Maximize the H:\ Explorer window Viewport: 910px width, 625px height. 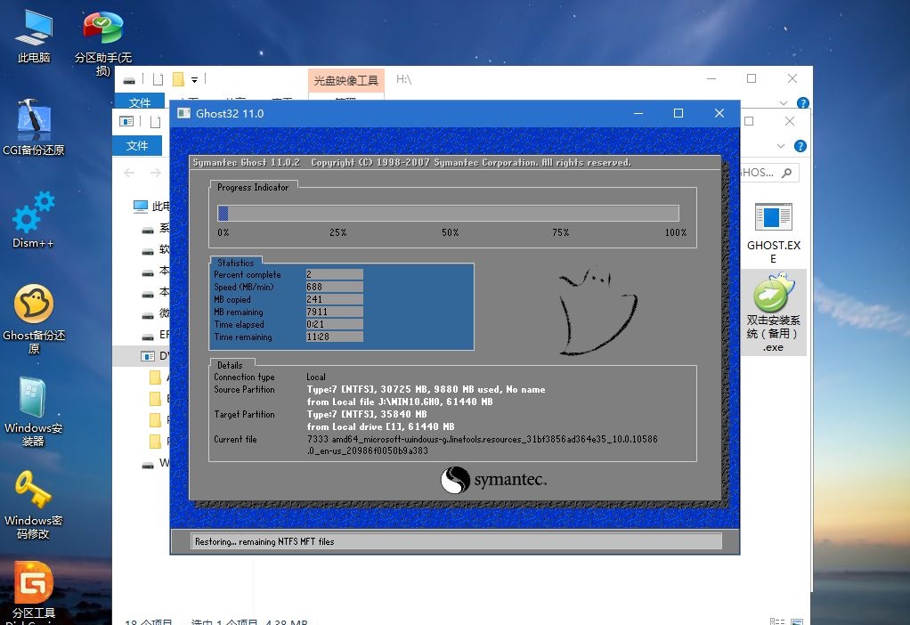[x=752, y=78]
